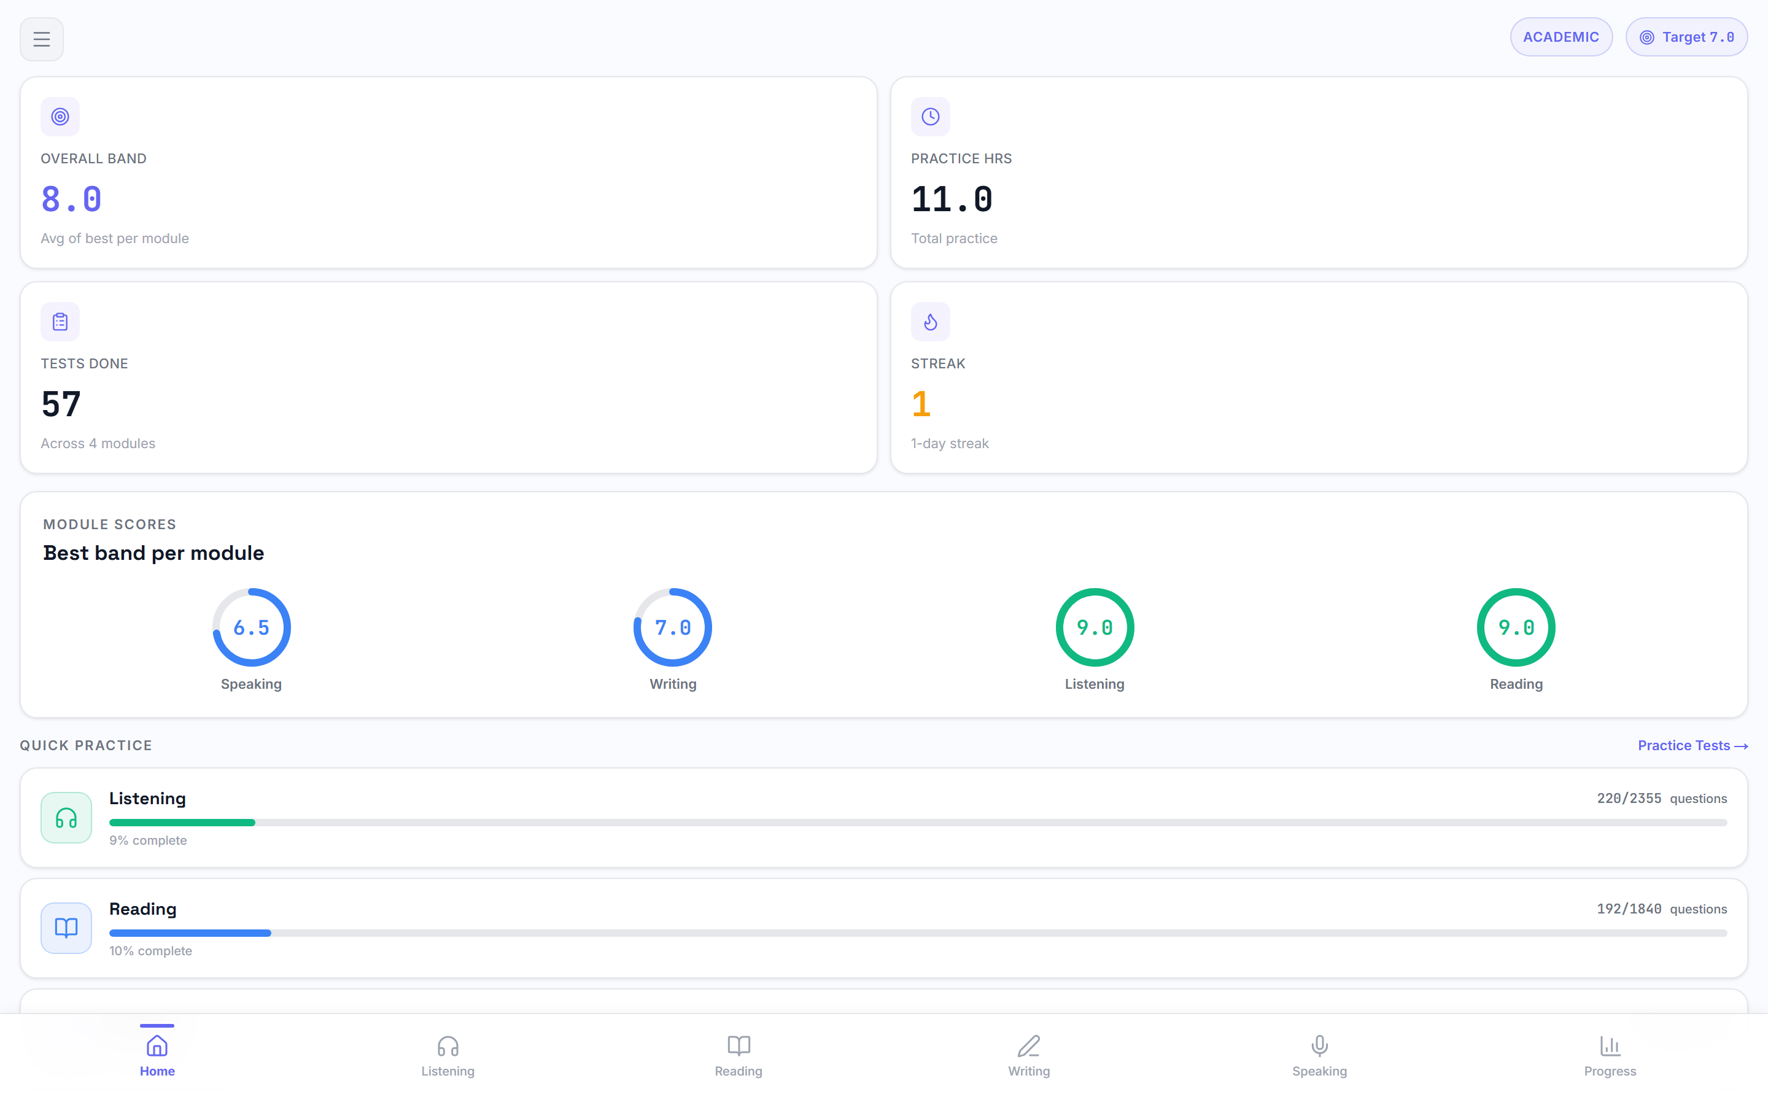Viewport: 1768px width, 1105px height.
Task: Click the streak value 1
Action: [x=921, y=404]
